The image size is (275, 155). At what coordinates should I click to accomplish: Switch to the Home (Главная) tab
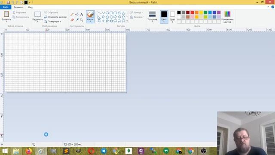(x=18, y=7)
